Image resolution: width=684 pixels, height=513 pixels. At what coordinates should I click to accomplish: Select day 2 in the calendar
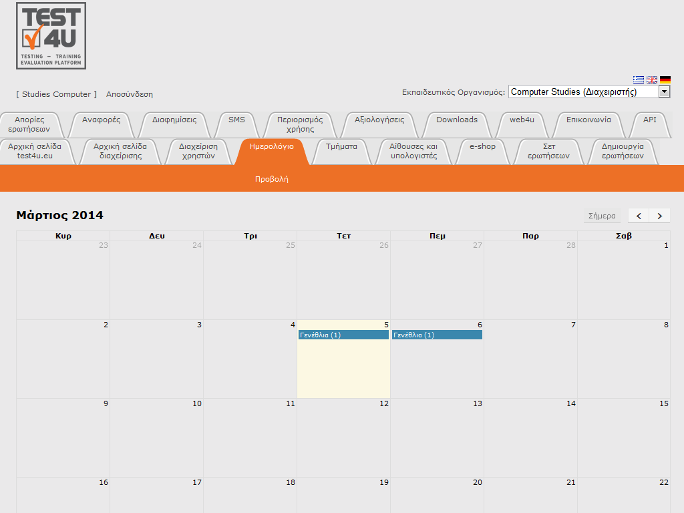pyautogui.click(x=63, y=359)
